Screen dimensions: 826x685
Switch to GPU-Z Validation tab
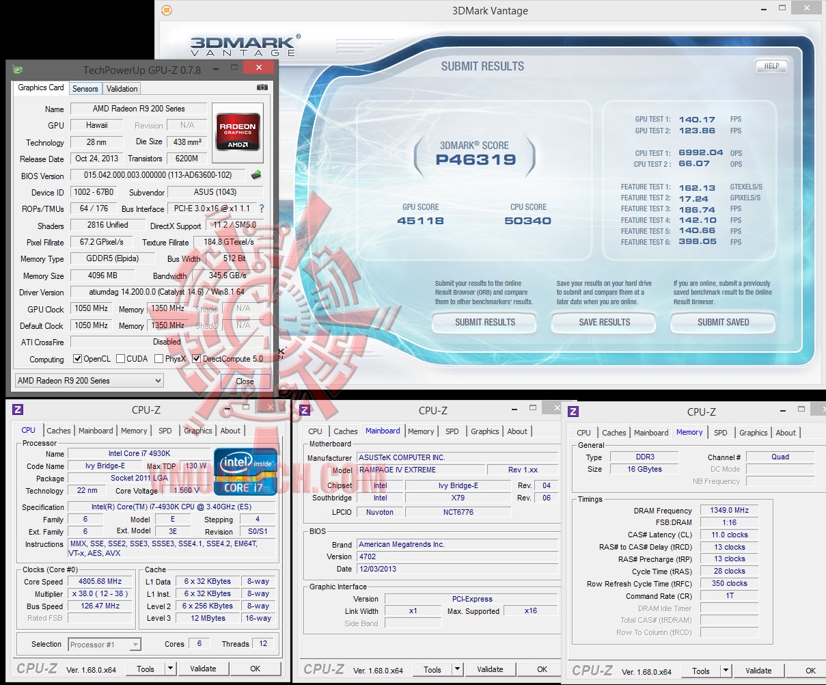pyautogui.click(x=122, y=89)
